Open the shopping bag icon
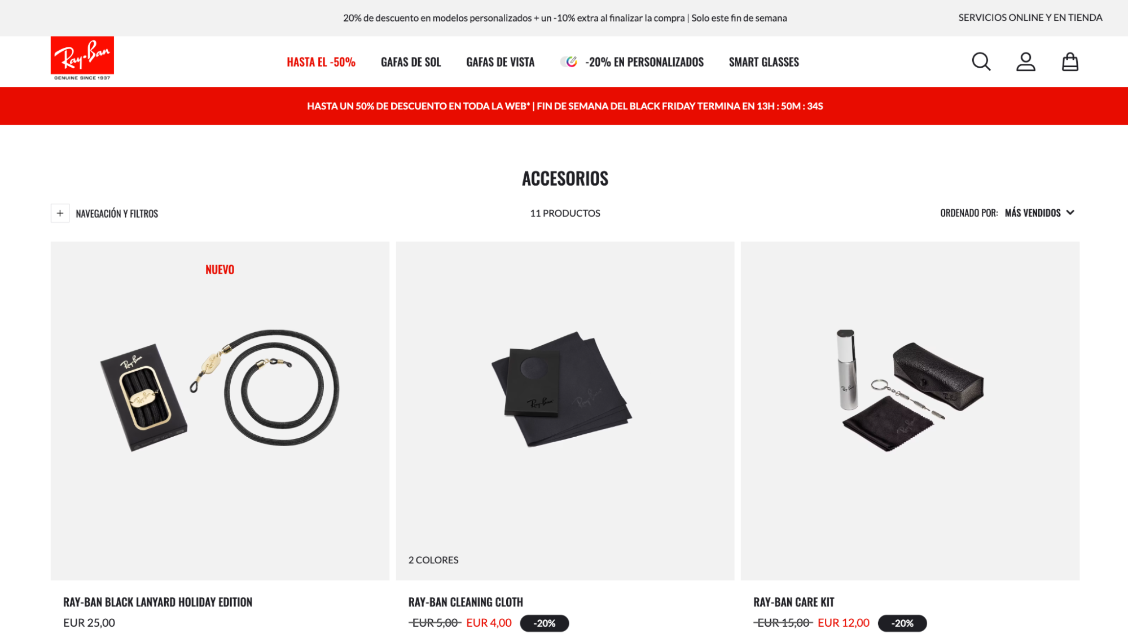The image size is (1128, 642). 1070,61
